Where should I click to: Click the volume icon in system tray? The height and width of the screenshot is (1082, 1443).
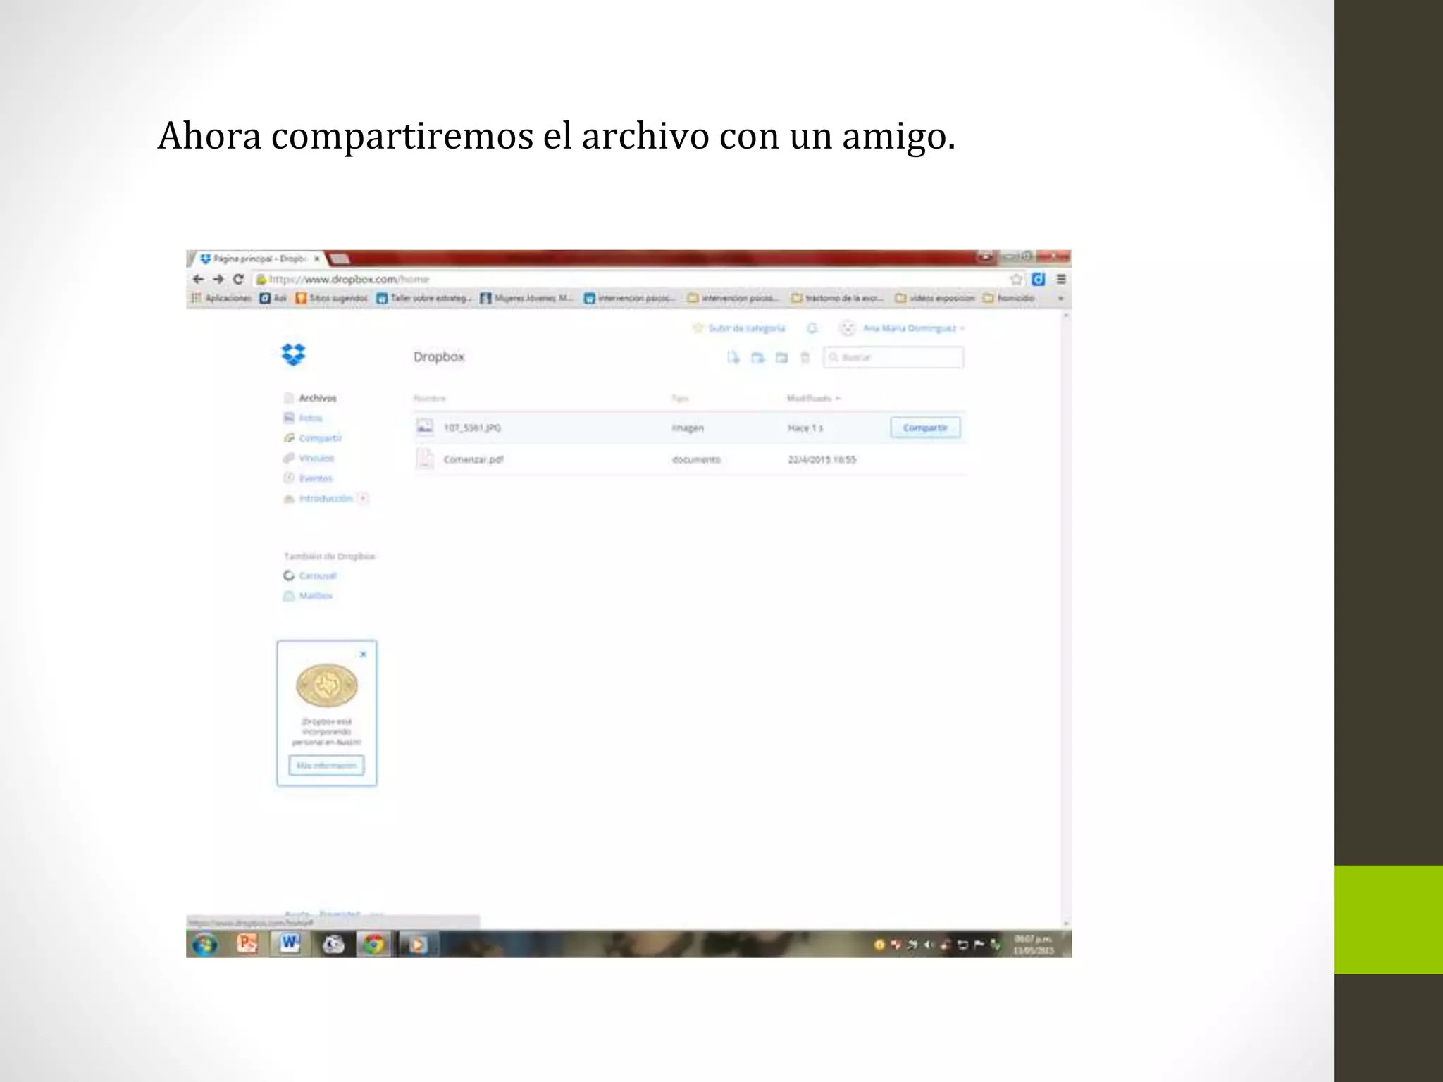(x=929, y=945)
